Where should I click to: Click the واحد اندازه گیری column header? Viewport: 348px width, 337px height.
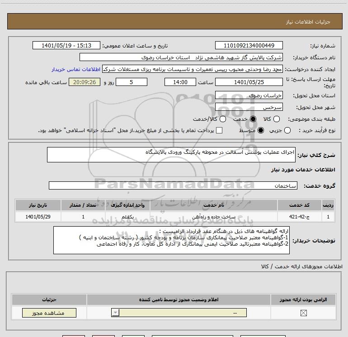[127, 205]
